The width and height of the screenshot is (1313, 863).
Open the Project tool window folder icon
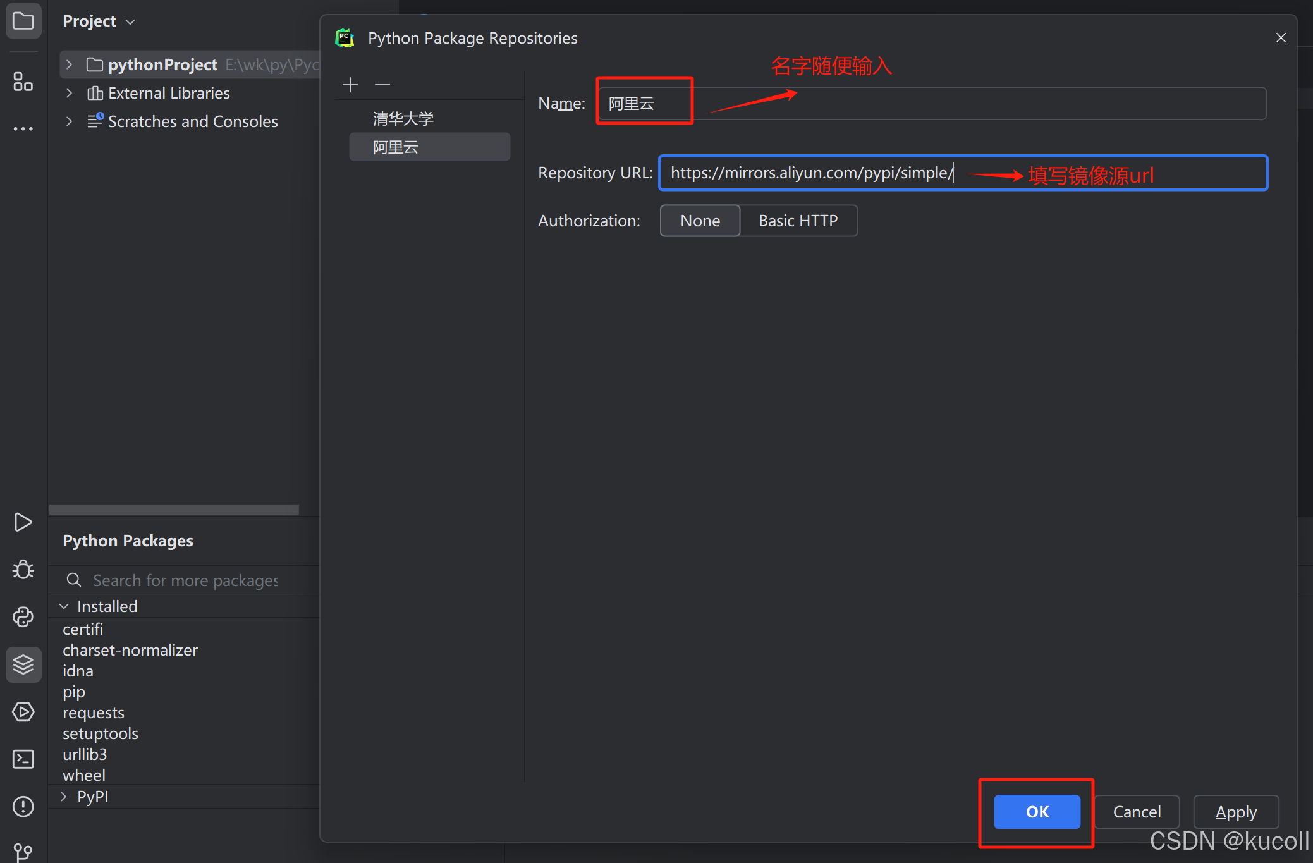pyautogui.click(x=23, y=21)
